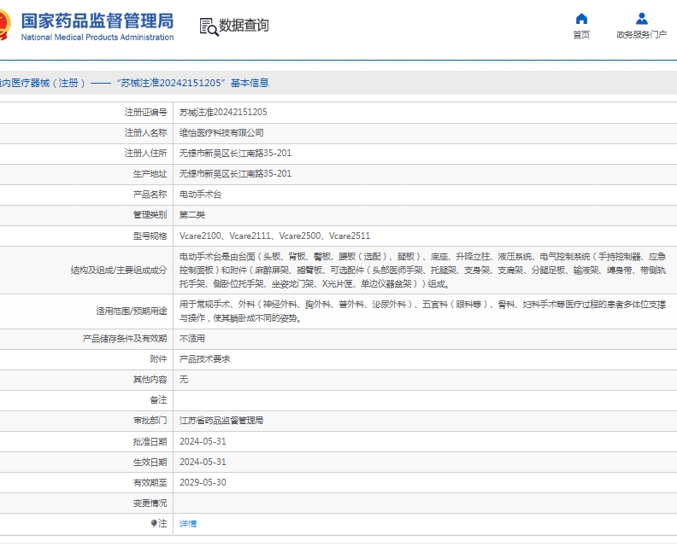Image resolution: width=677 pixels, height=547 pixels.
Task: Click effective date value in 生效日期 row
Action: pyautogui.click(x=203, y=462)
